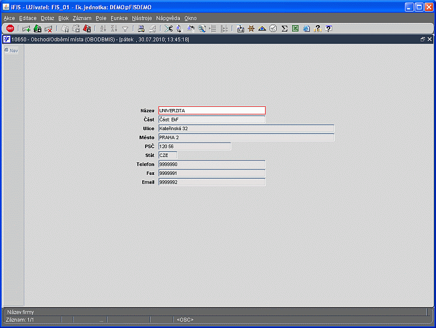Open the Dotaz menu
The height and width of the screenshot is (328, 436).
[47, 18]
